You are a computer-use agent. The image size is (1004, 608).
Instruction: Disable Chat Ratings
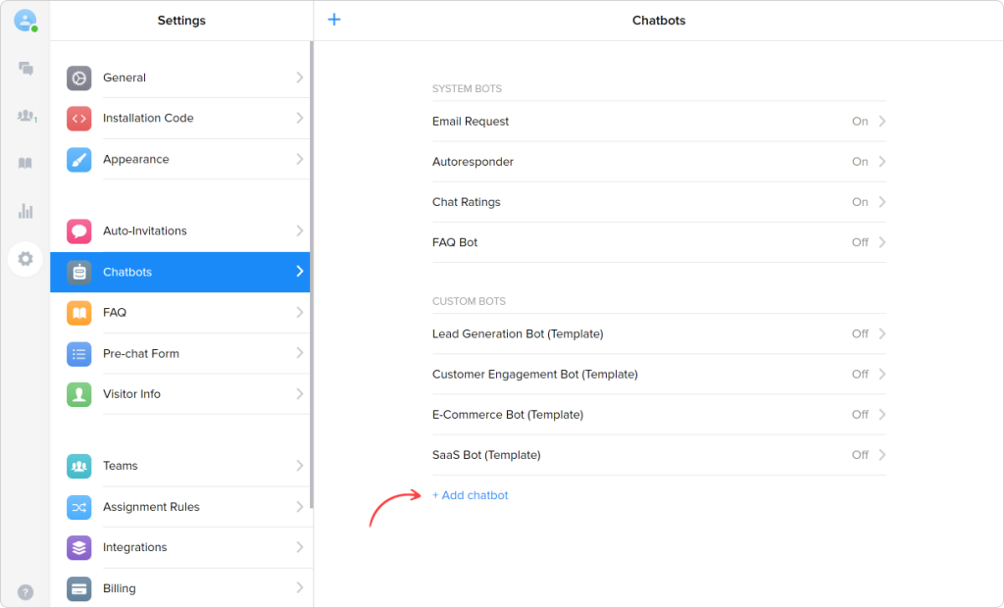point(859,202)
